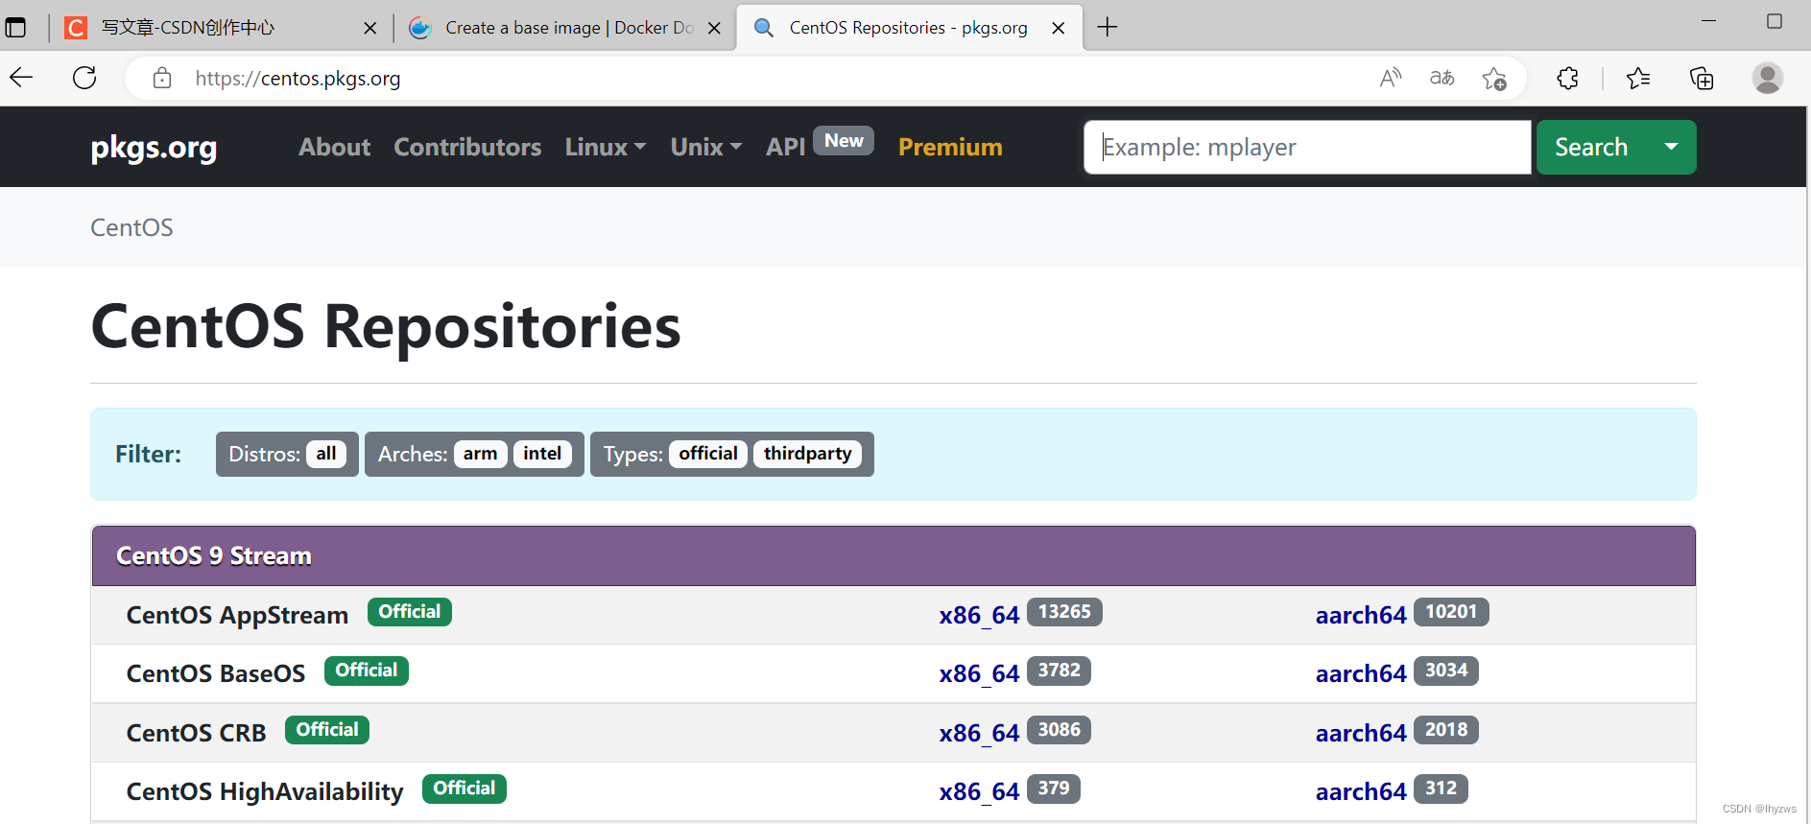
Task: Open CentOS AppStream aarch64 link
Action: [1361, 615]
